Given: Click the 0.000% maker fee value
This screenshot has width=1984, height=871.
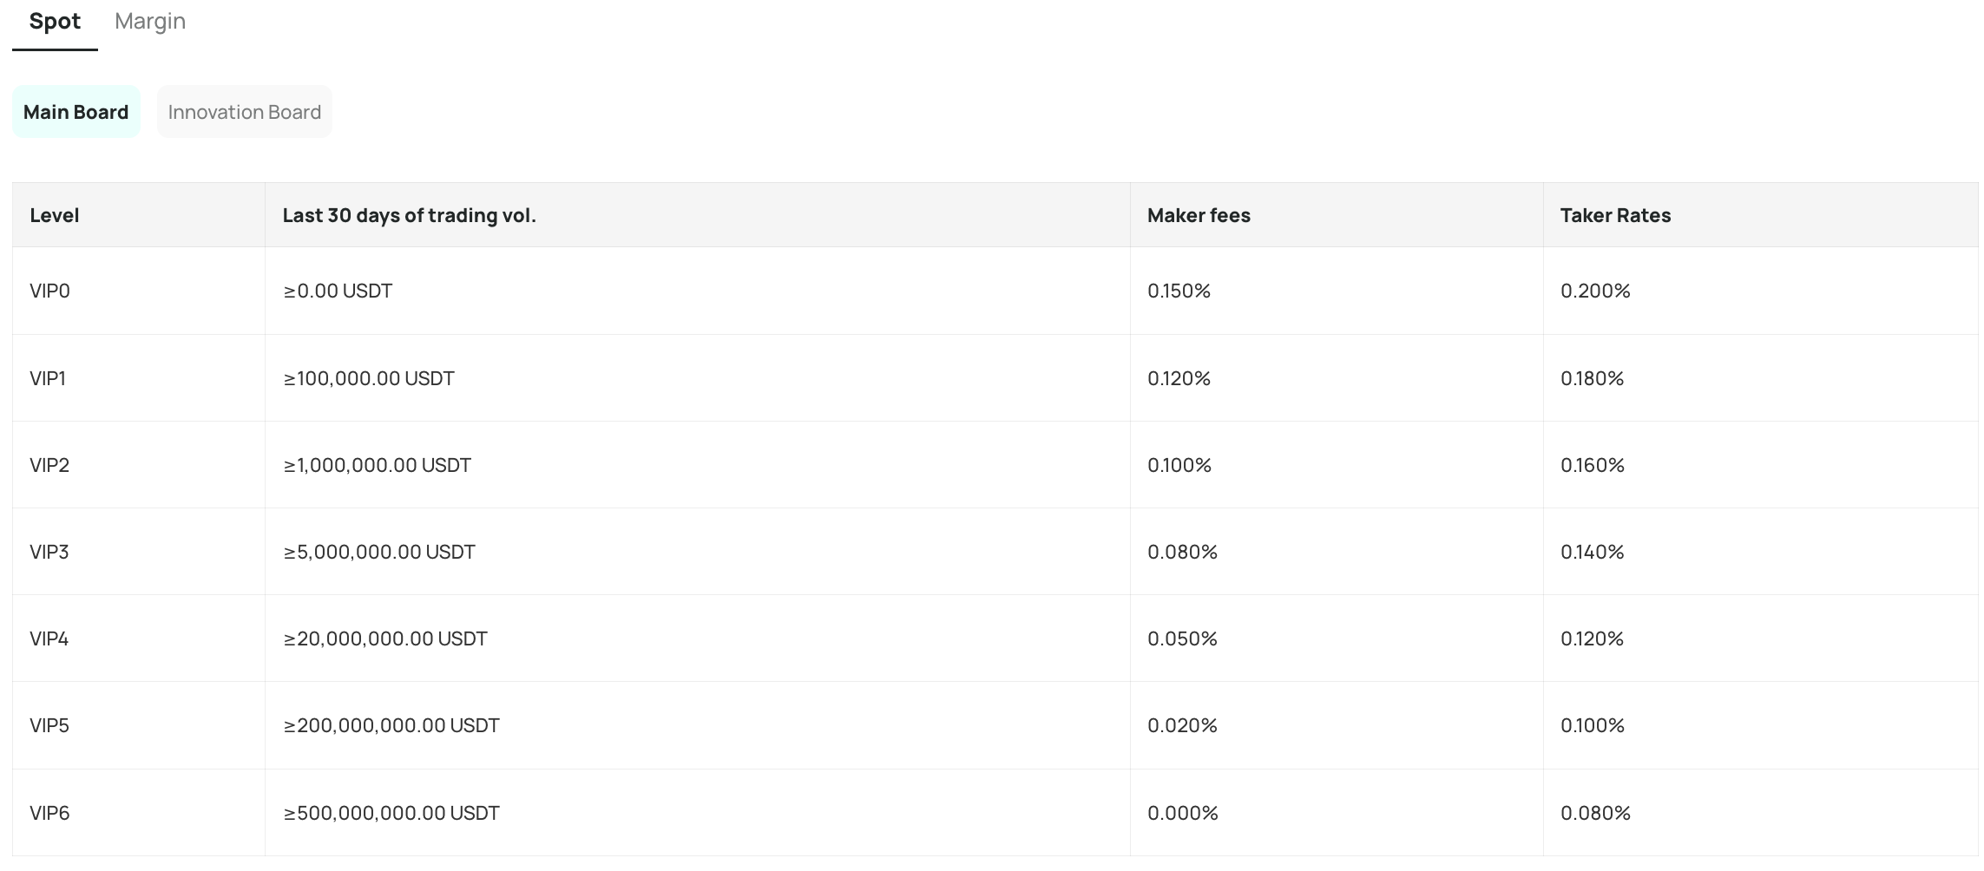Looking at the screenshot, I should [x=1183, y=813].
